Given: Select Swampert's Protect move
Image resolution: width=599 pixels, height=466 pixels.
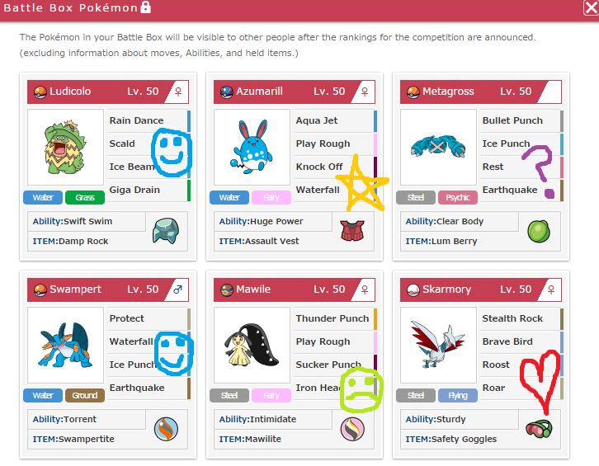Looking at the screenshot, I should click(149, 318).
